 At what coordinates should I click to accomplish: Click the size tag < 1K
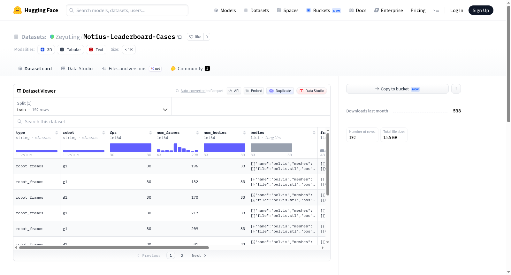[x=129, y=50]
